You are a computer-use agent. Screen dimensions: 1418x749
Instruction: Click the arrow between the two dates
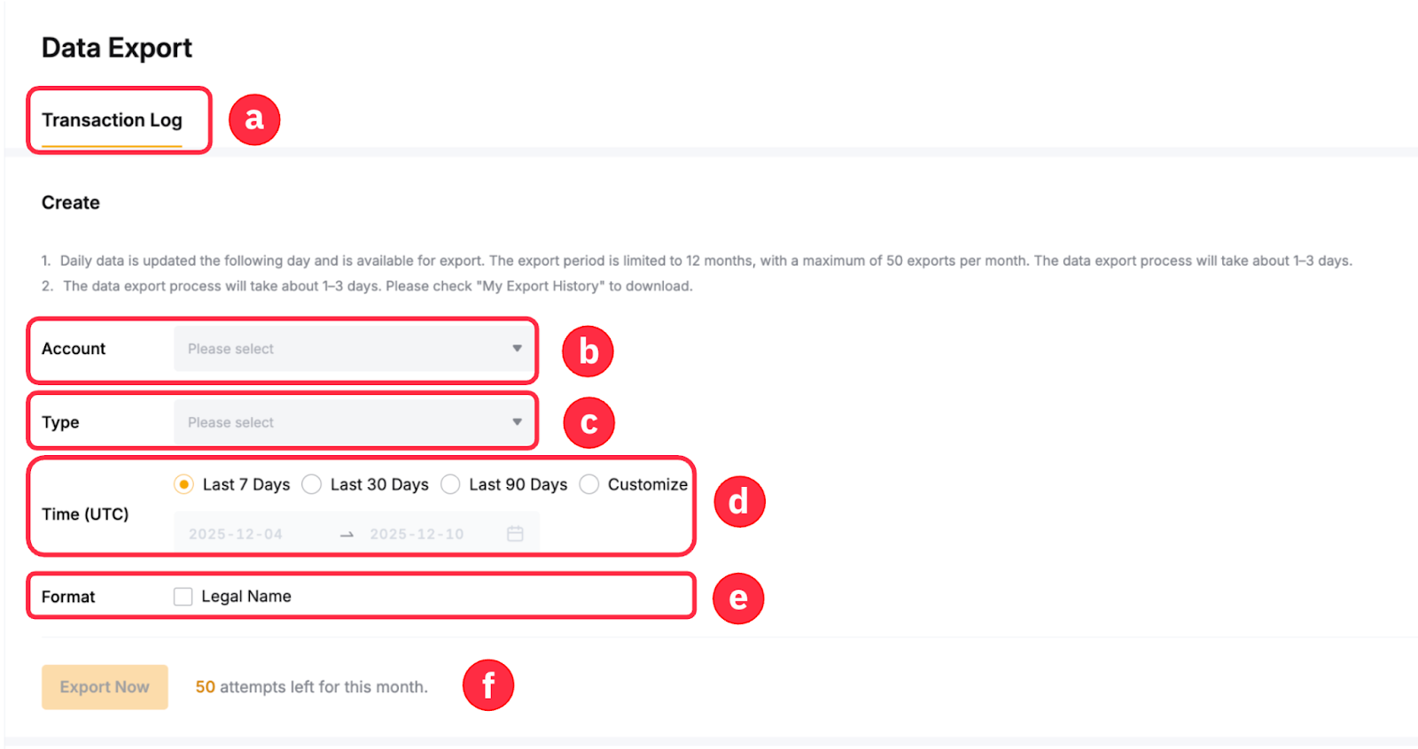coord(347,535)
